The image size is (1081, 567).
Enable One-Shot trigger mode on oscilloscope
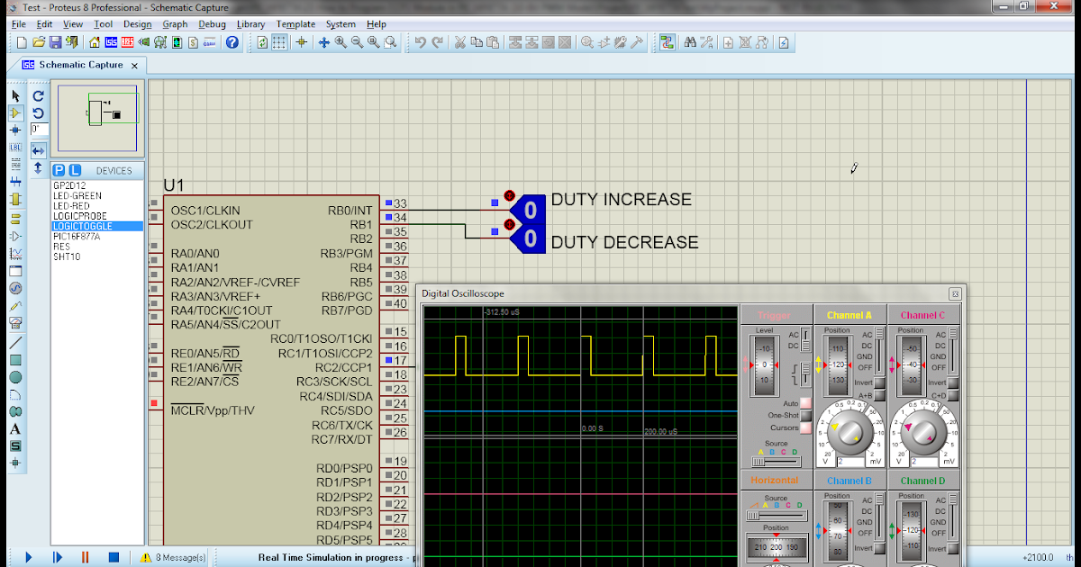[804, 416]
